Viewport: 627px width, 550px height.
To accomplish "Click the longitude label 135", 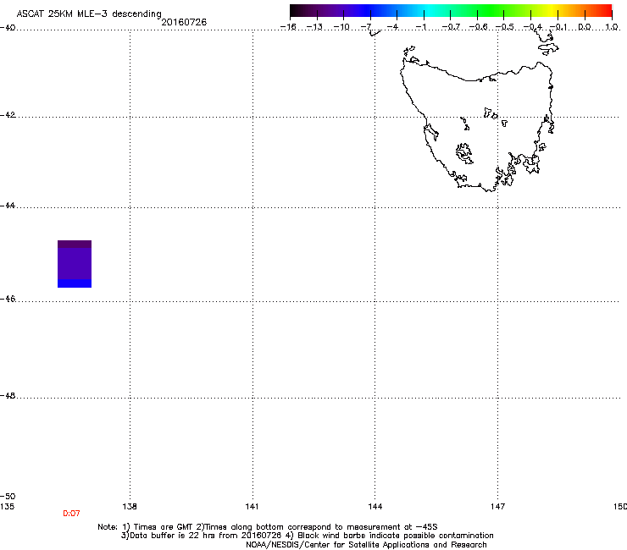I will click(7, 507).
